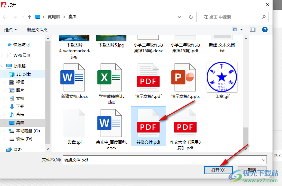Click the refresh button beside address bar

(x=191, y=17)
